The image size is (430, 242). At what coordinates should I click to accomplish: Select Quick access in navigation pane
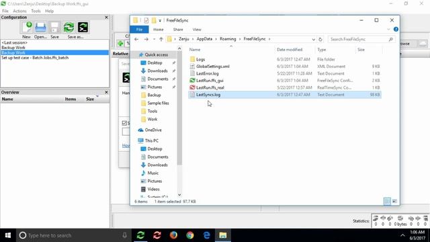[x=156, y=54]
